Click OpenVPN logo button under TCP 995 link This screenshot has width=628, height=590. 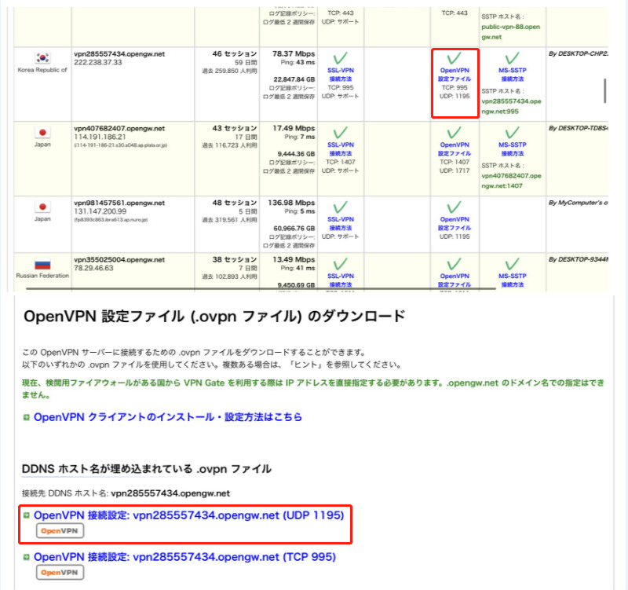click(x=60, y=573)
